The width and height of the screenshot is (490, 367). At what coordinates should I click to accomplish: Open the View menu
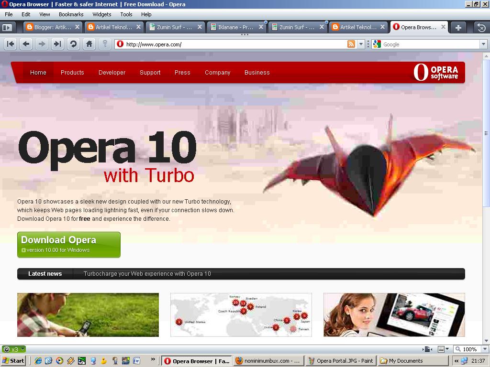coord(45,14)
